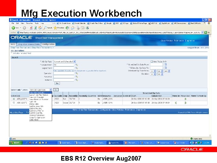This screenshot has width=217, height=163.
Task: Choose Launch Job Plan Details from list
Action: point(39,95)
